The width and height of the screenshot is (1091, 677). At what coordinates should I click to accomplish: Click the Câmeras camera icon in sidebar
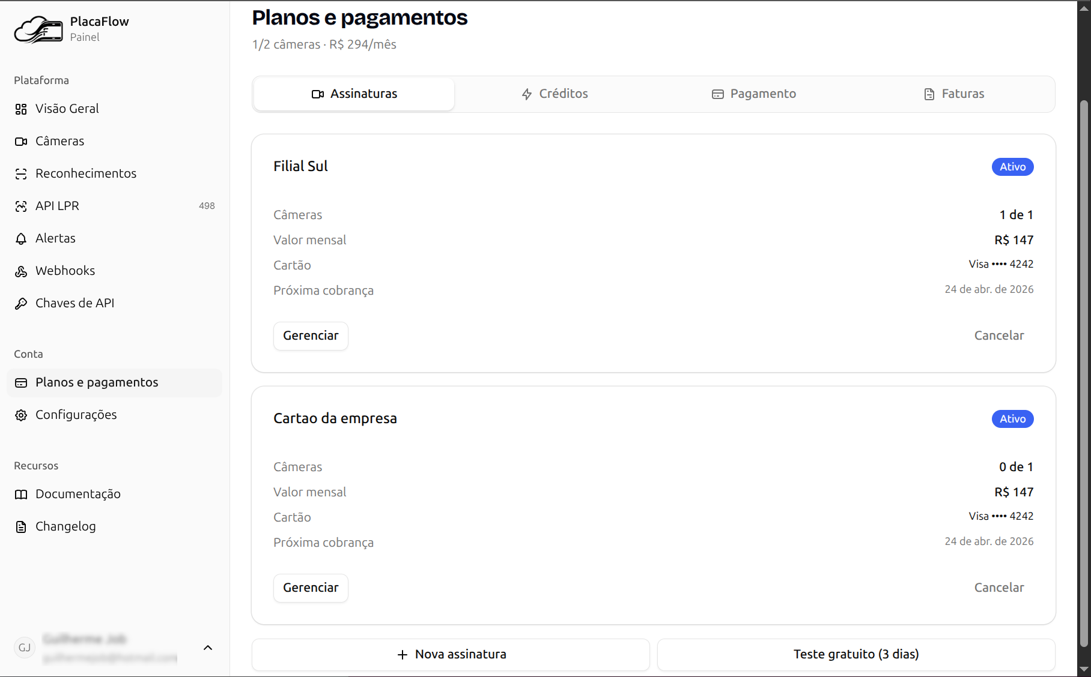click(21, 142)
